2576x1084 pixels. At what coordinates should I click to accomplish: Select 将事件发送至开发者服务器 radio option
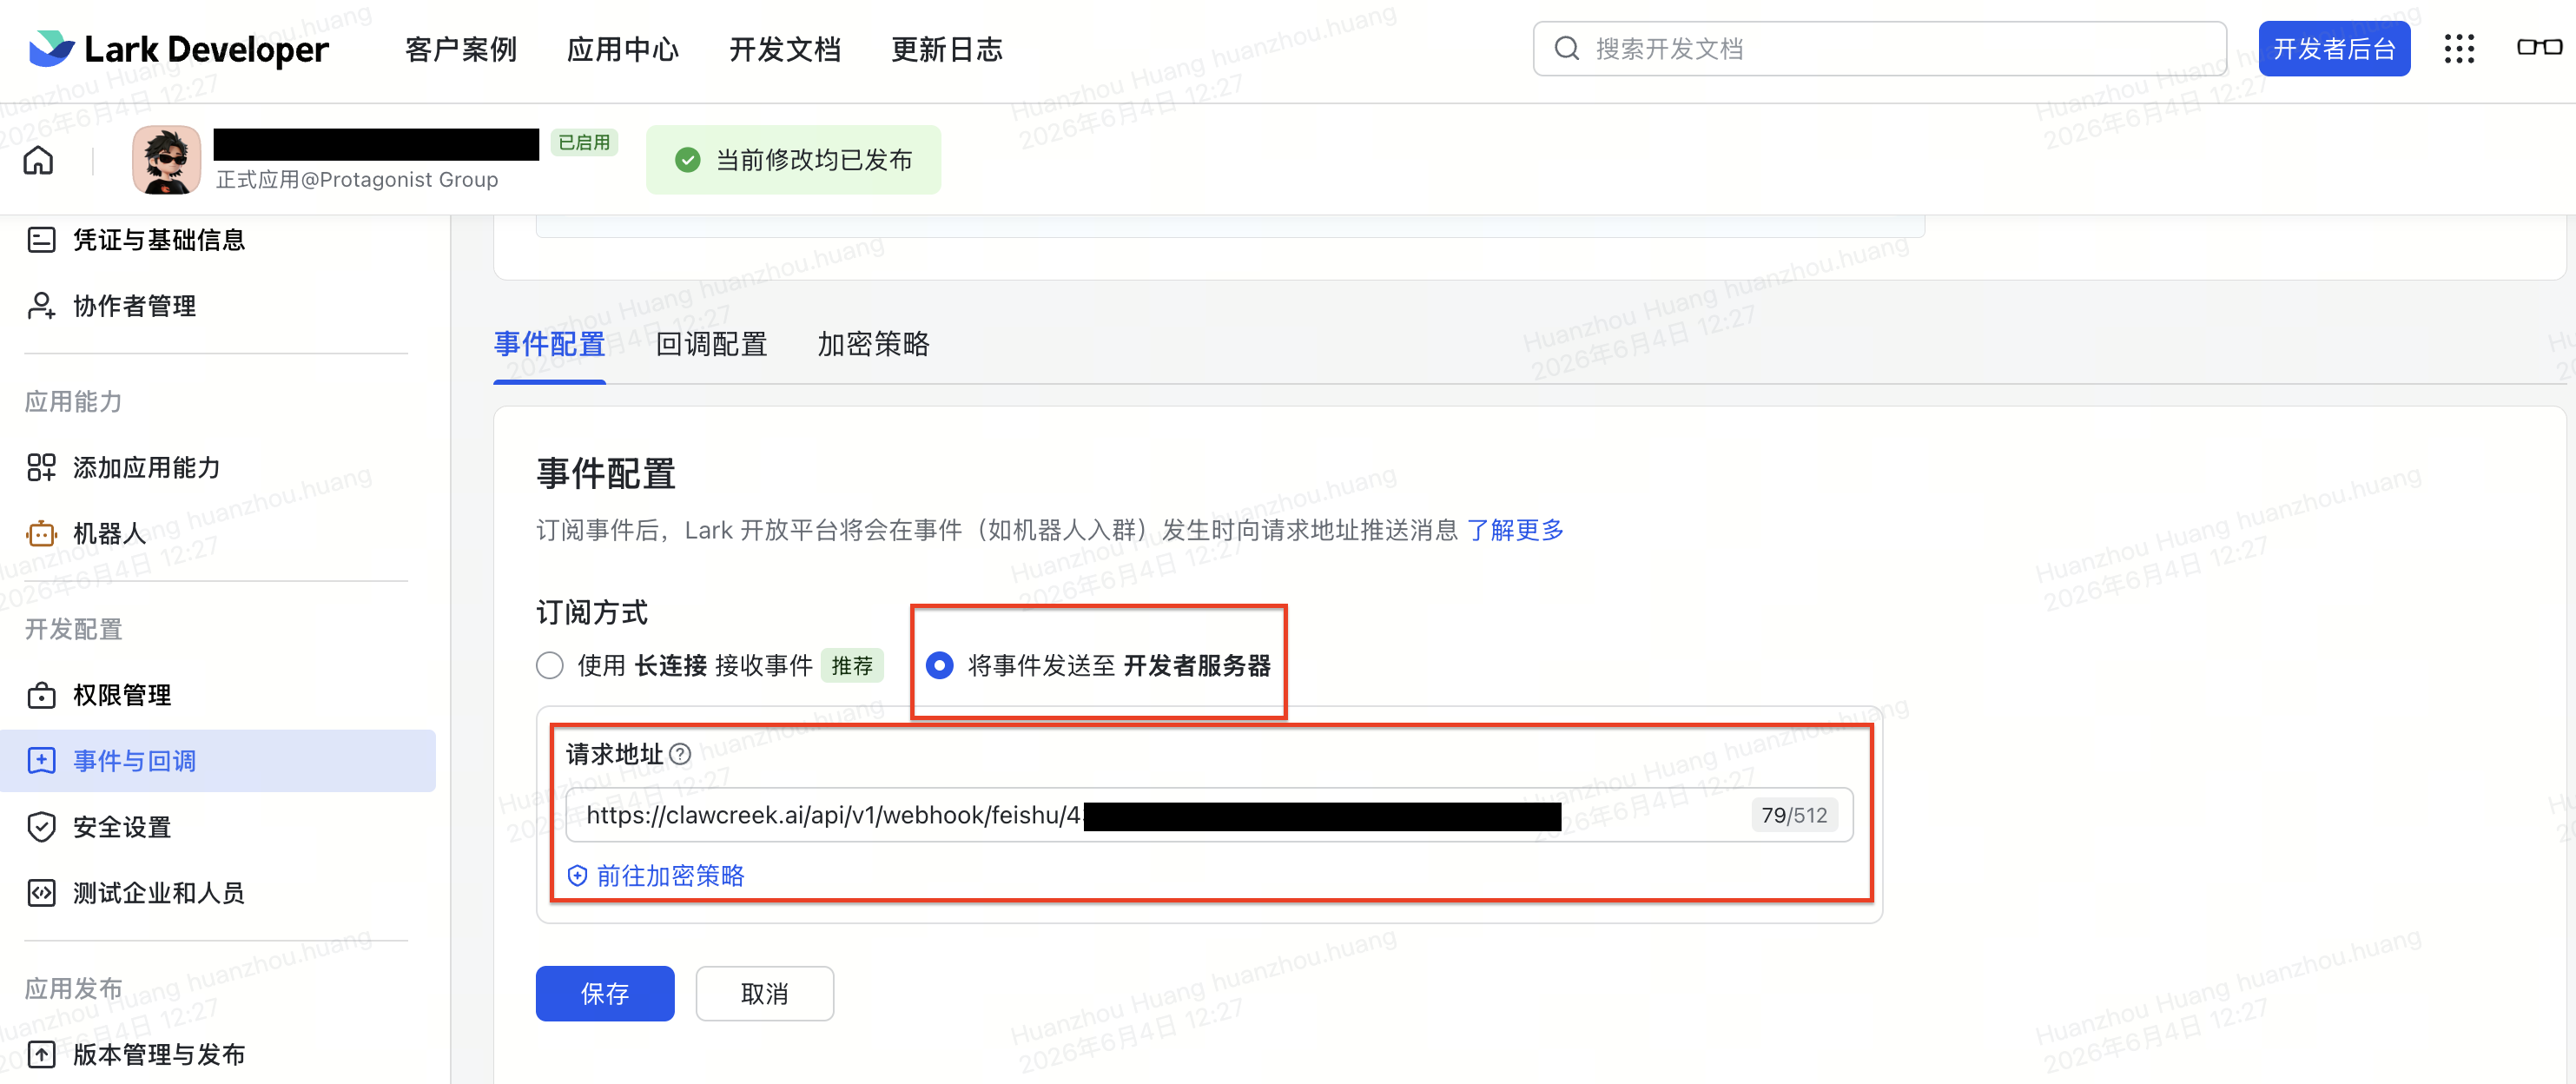[x=939, y=666]
